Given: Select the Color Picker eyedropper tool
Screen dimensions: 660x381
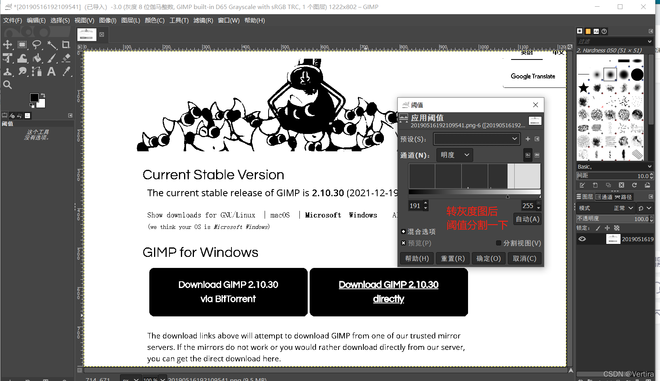Looking at the screenshot, I should point(66,71).
